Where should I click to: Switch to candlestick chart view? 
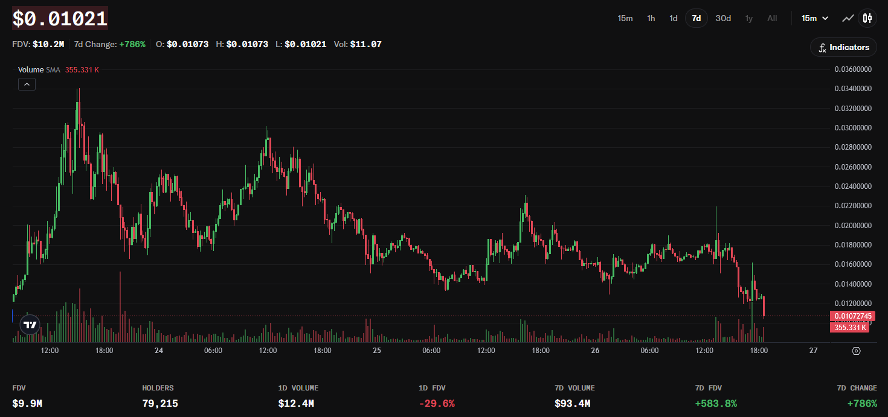(x=867, y=18)
